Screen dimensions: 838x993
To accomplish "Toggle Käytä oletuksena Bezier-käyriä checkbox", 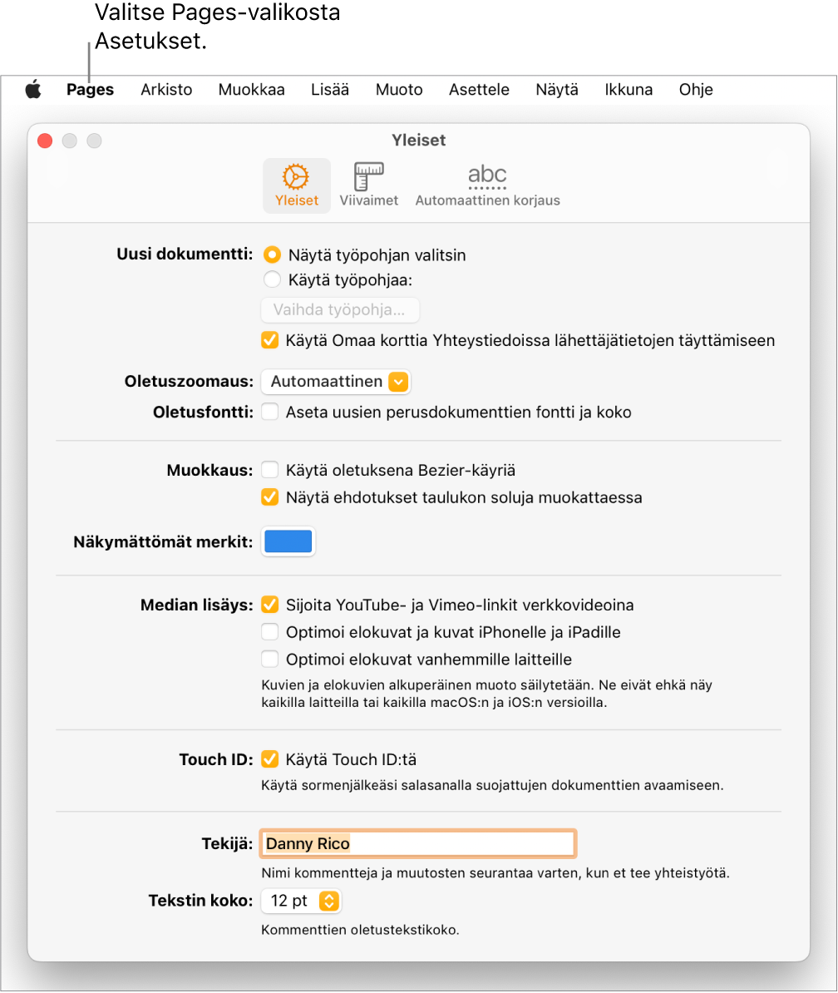I will [x=270, y=470].
